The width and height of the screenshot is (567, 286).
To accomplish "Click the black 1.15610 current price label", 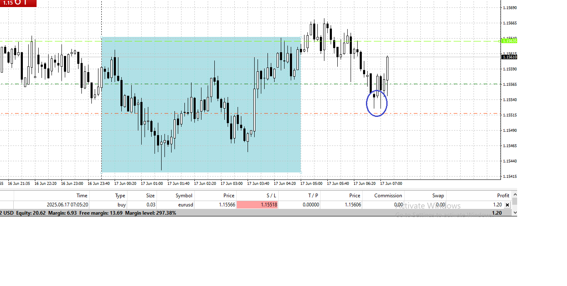I will click(509, 57).
